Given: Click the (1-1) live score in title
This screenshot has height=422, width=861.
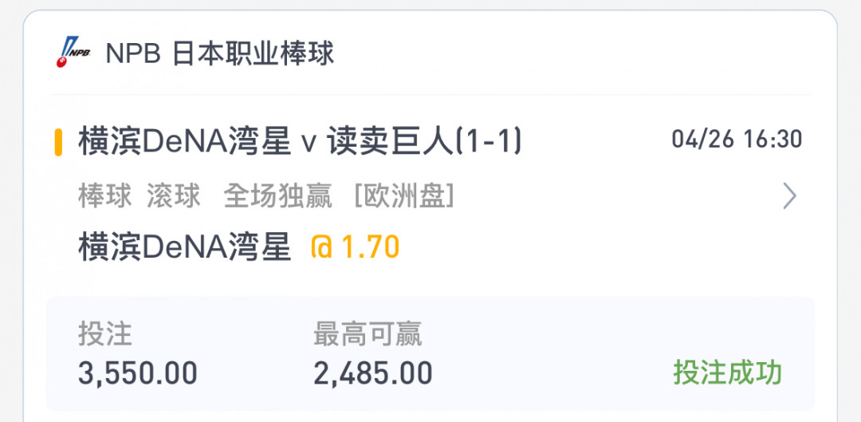Looking at the screenshot, I should pyautogui.click(x=488, y=142).
